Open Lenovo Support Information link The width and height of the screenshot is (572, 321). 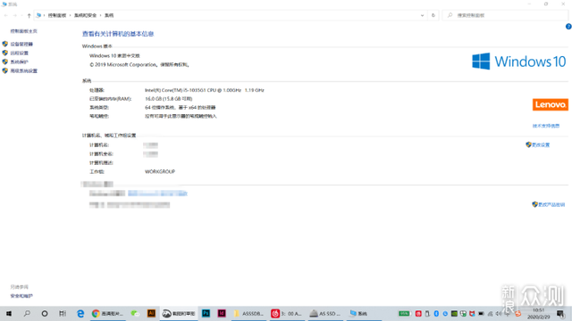click(546, 126)
